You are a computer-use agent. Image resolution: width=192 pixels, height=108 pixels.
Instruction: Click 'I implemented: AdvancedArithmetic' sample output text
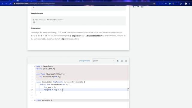[49, 20]
